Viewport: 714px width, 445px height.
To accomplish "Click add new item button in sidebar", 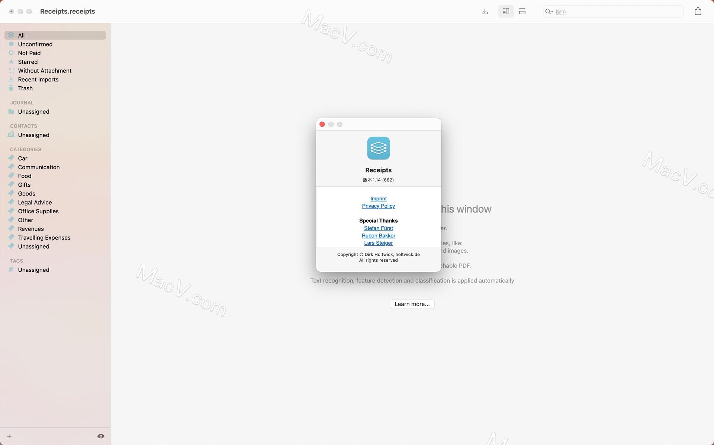I will pos(9,436).
